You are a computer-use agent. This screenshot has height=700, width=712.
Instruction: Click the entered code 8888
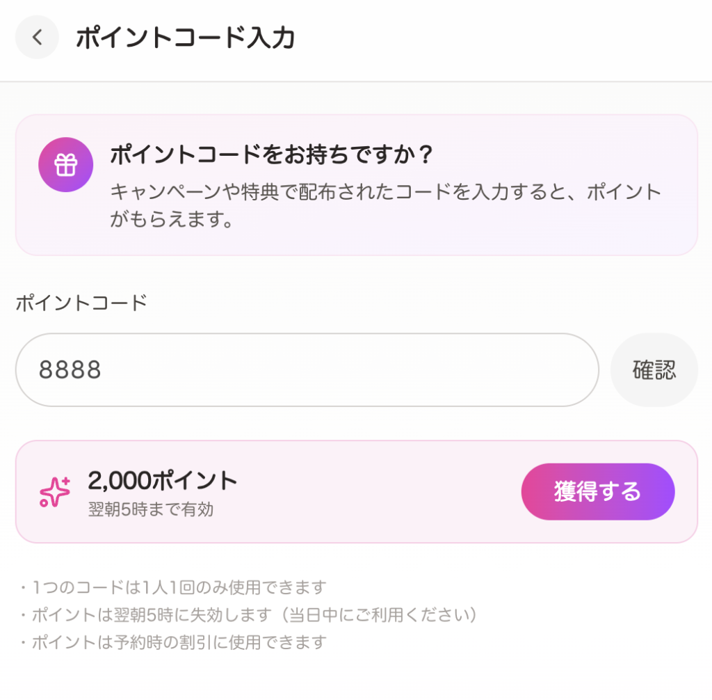coord(70,369)
